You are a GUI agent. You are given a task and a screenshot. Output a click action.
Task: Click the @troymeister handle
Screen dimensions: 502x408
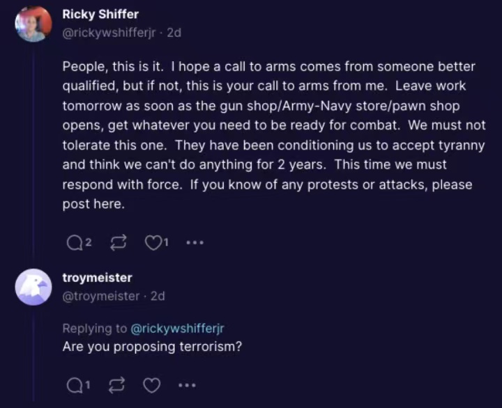click(101, 296)
